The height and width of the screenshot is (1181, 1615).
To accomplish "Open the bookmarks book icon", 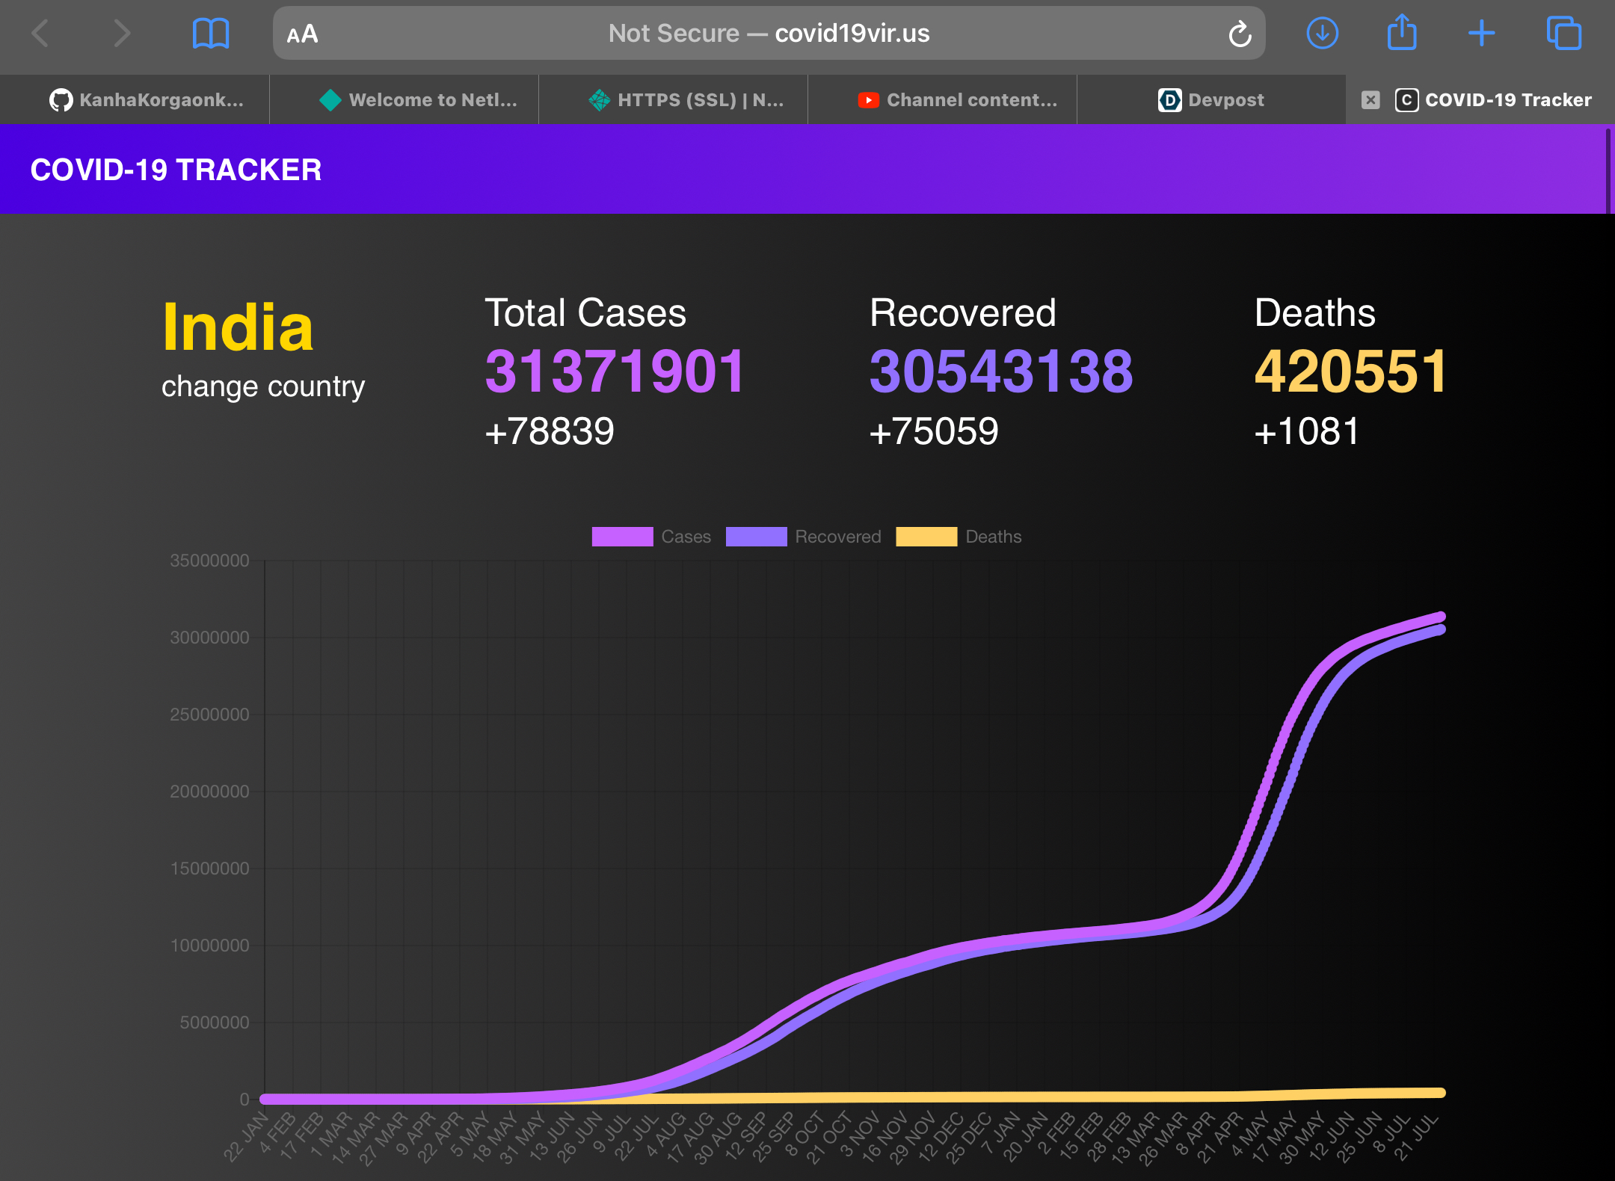I will coord(210,34).
